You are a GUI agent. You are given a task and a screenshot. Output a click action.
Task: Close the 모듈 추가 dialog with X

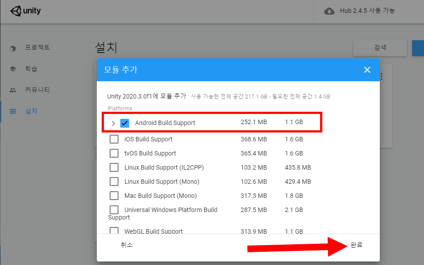(367, 70)
